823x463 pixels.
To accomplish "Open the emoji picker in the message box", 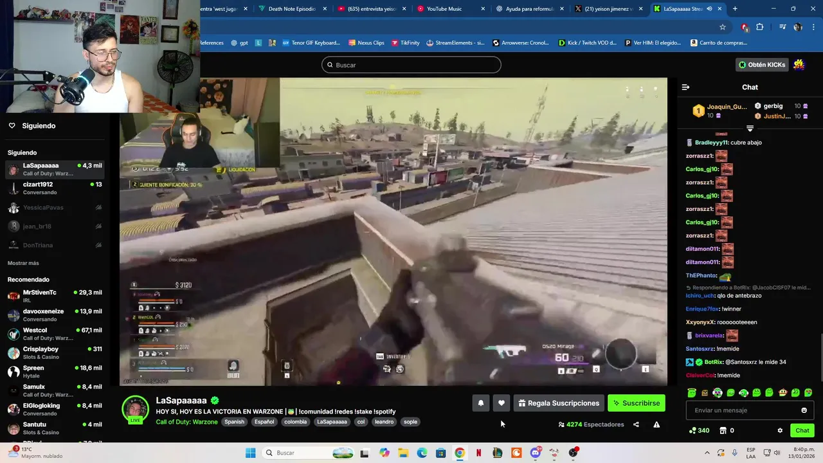I will tap(804, 410).
